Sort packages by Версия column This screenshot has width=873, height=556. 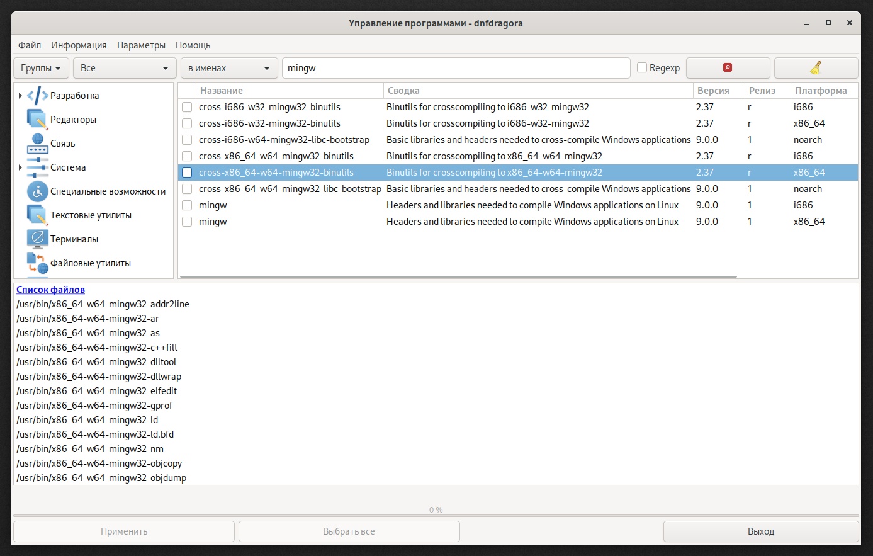719,91
